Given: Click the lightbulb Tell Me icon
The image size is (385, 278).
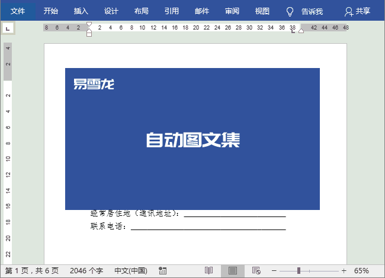Looking at the screenshot, I should pyautogui.click(x=290, y=11).
